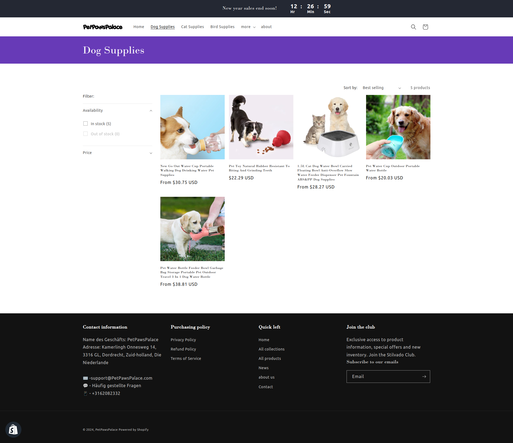Open the shopping cart icon
The width and height of the screenshot is (513, 443).
(425, 27)
